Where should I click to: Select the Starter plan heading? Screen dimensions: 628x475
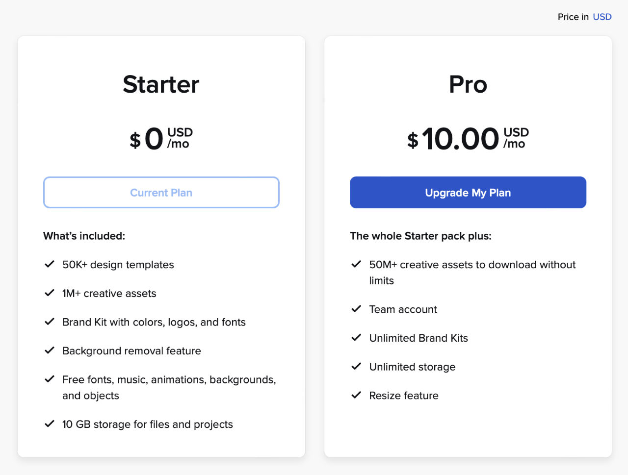[x=161, y=84]
